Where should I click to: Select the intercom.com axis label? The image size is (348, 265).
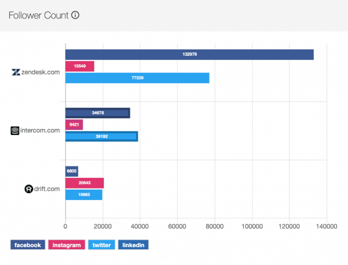[40, 131]
